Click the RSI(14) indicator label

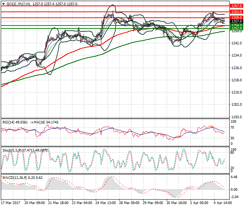[8, 122]
